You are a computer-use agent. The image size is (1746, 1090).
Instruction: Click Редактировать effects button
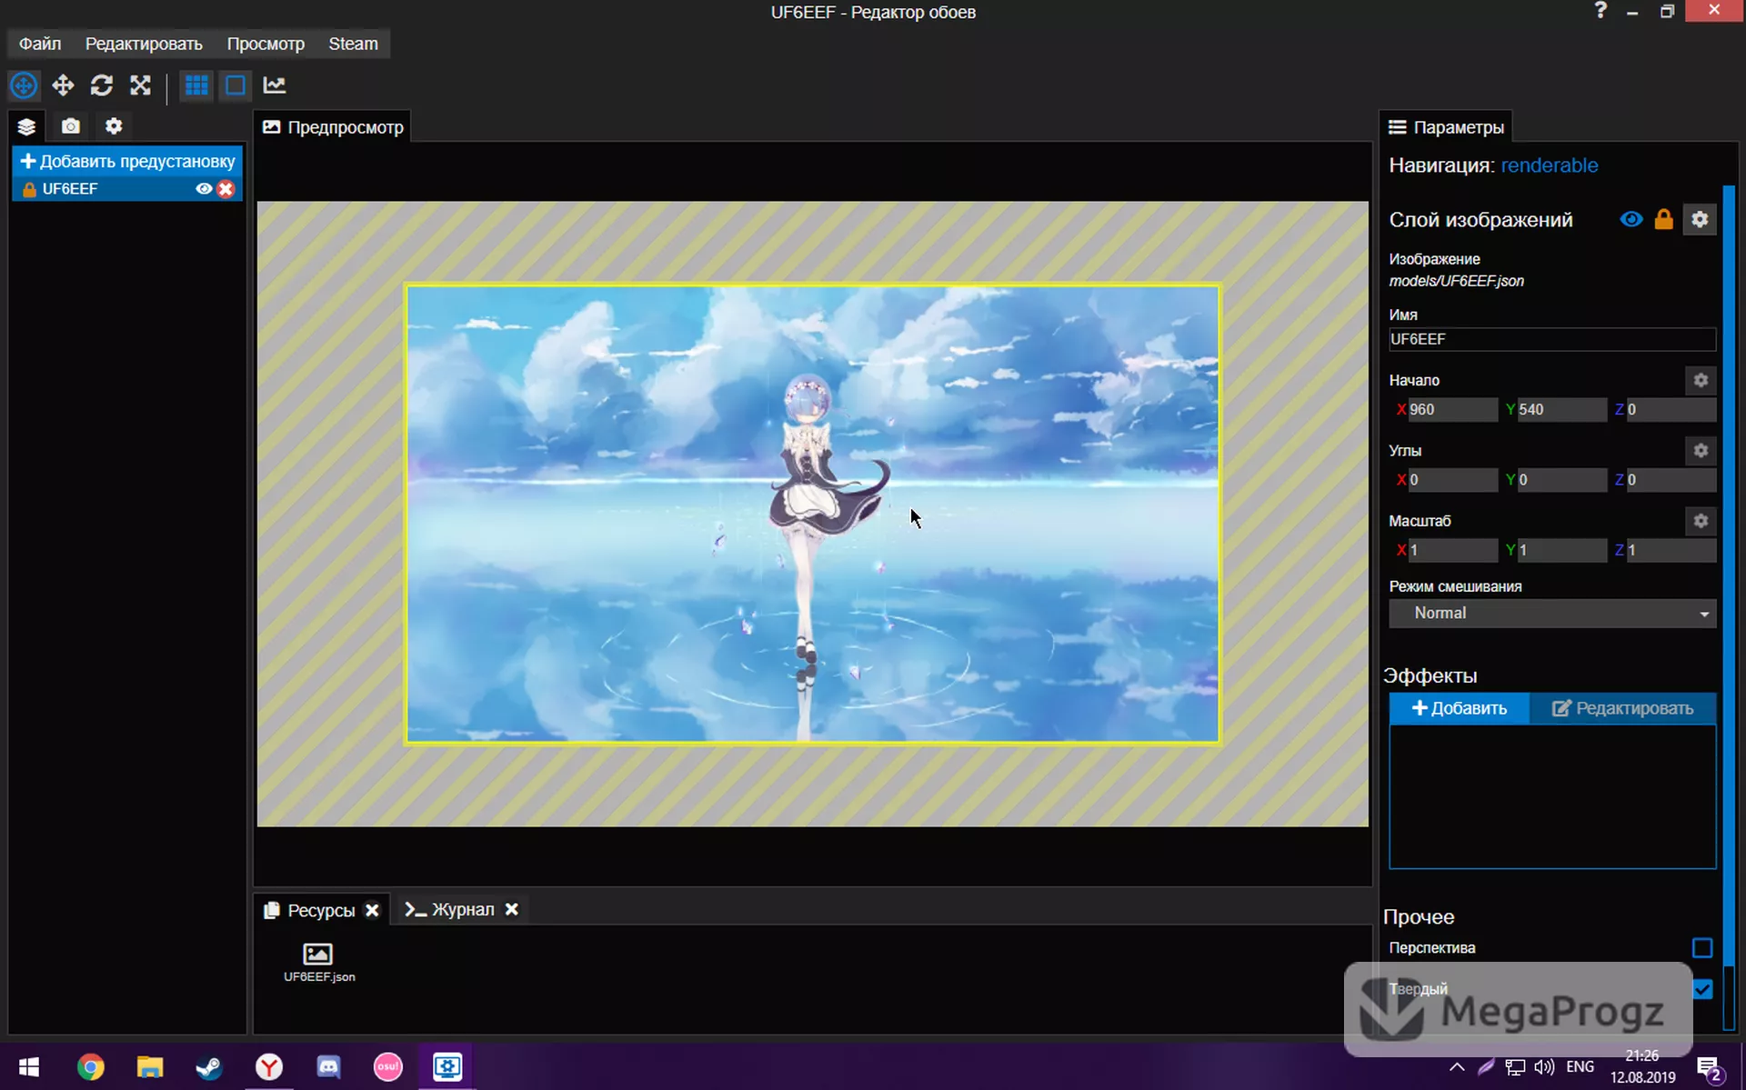click(x=1623, y=708)
